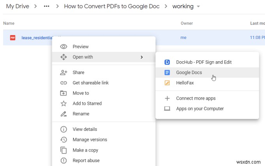Click the Move to folder icon
The image size is (265, 166).
click(64, 93)
